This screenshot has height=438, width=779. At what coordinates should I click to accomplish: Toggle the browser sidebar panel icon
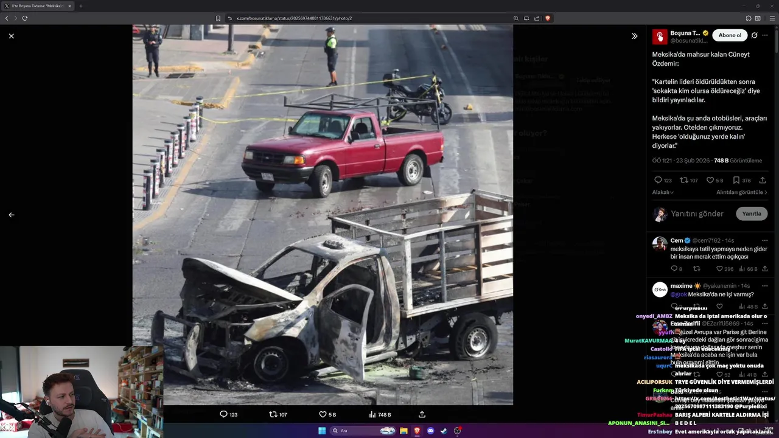(757, 18)
